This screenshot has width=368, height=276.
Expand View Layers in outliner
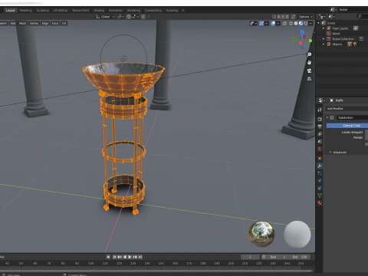click(324, 28)
